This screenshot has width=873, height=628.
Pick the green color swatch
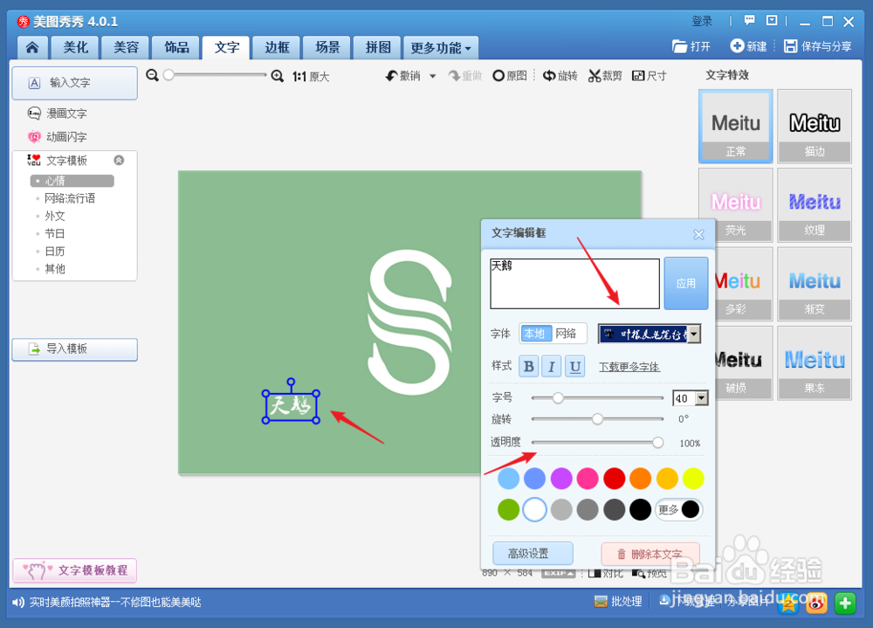coord(508,509)
